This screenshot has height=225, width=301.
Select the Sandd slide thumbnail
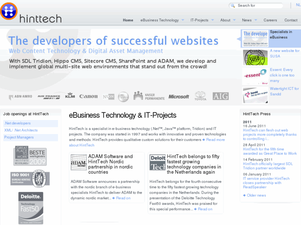255,95
